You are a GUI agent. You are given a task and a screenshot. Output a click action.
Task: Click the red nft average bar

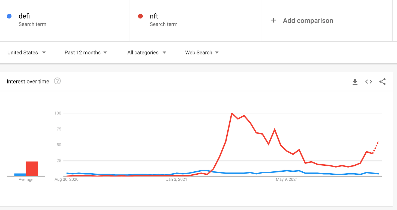[x=32, y=169]
